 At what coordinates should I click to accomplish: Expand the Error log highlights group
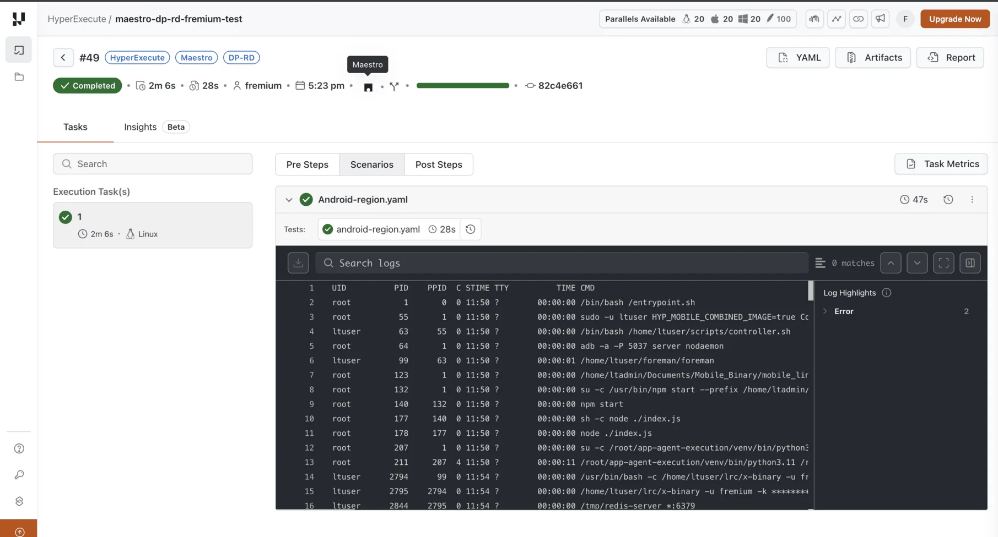[x=825, y=311]
